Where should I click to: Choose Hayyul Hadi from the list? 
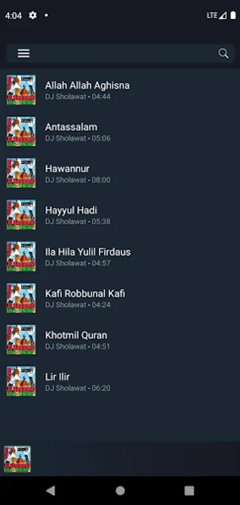point(120,214)
